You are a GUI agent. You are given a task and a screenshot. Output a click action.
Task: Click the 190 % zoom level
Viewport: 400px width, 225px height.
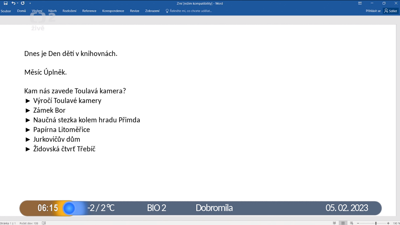(x=396, y=223)
